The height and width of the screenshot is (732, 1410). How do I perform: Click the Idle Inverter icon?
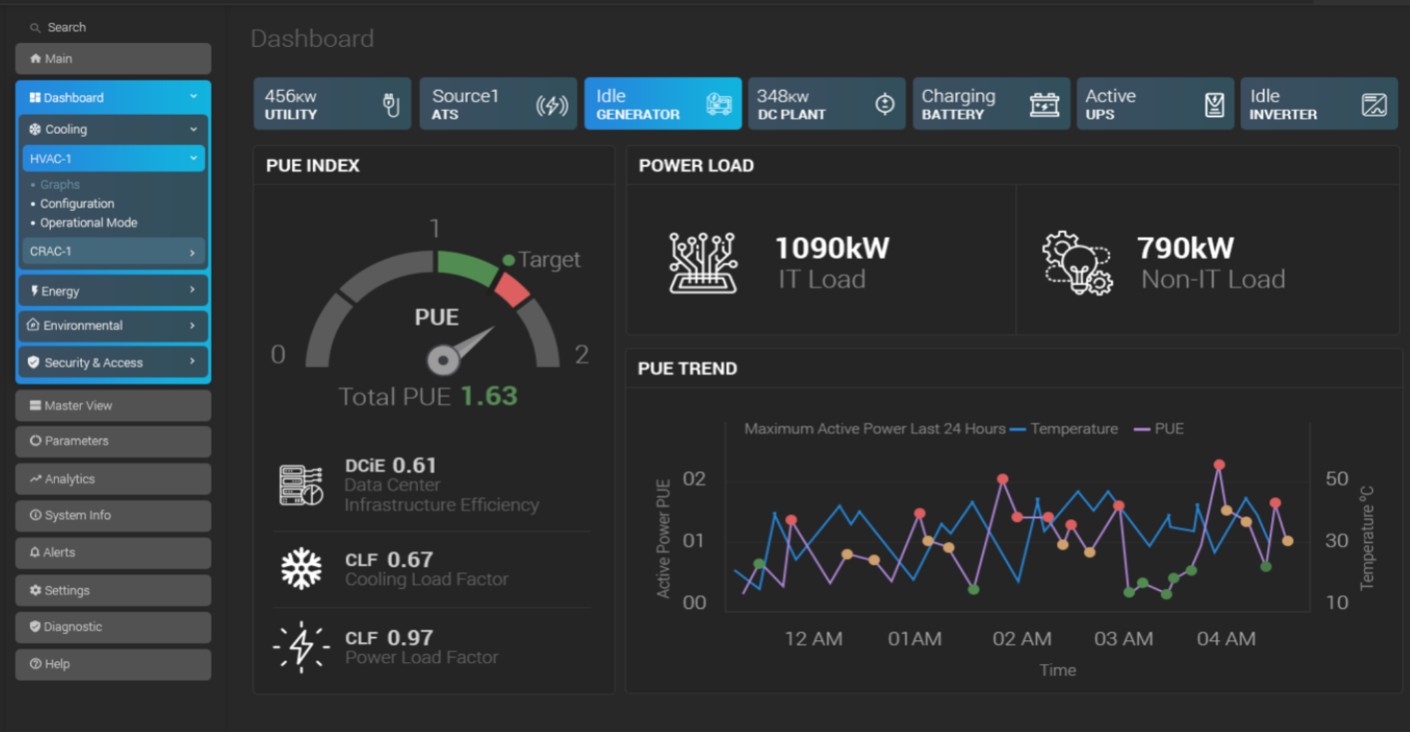pos(1375,103)
